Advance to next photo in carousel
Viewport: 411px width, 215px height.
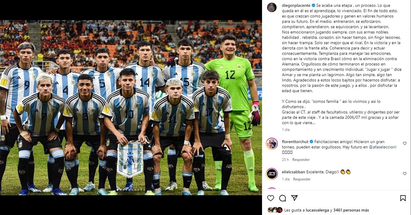tap(255, 108)
